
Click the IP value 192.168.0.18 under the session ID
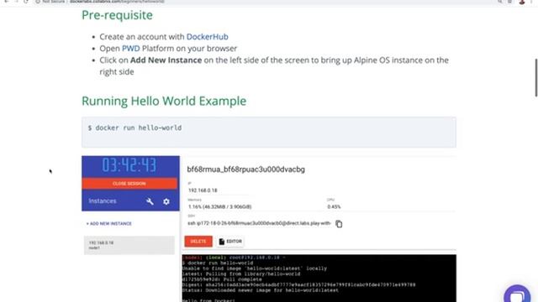click(x=203, y=190)
